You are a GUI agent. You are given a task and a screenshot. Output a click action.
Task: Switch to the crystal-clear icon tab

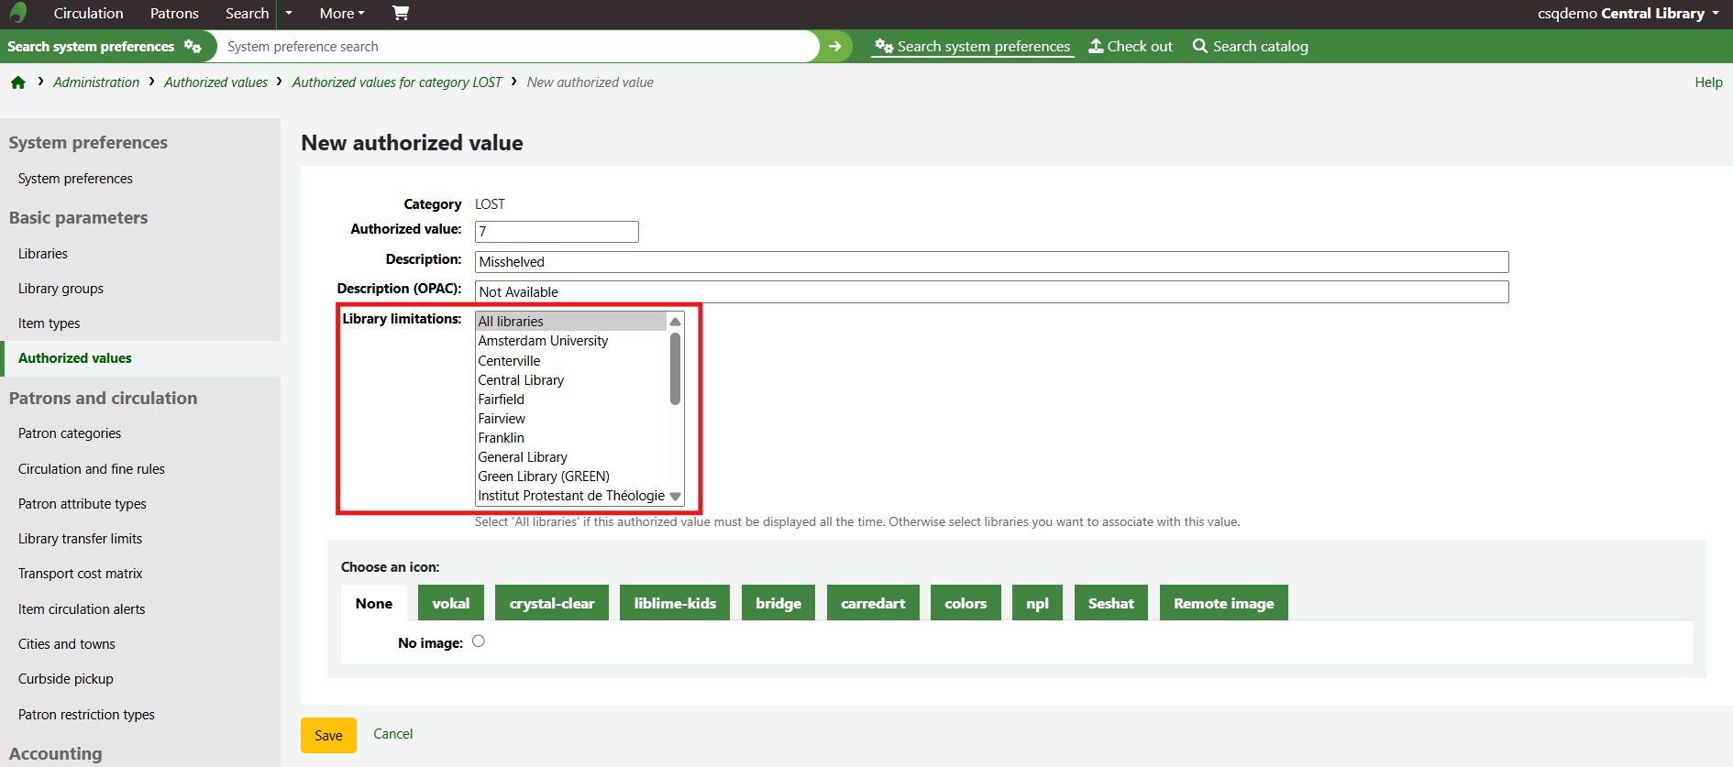pyautogui.click(x=552, y=603)
